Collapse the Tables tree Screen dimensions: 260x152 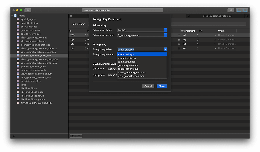[x=12, y=16]
